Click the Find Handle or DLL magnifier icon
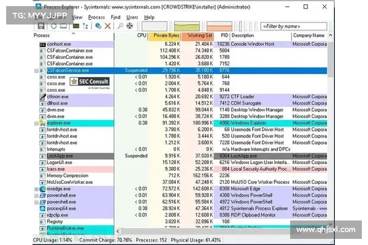This screenshot has height=245, width=368. (x=120, y=26)
